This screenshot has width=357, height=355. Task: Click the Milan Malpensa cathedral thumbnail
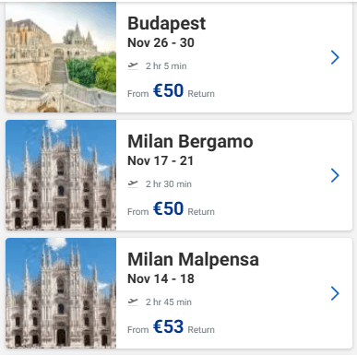61,293
